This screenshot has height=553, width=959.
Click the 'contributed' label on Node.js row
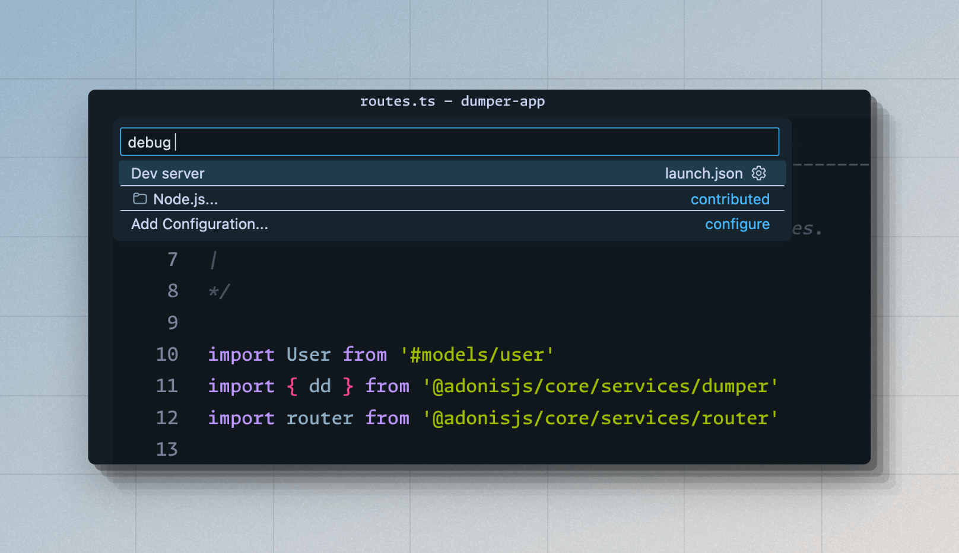pyautogui.click(x=729, y=199)
